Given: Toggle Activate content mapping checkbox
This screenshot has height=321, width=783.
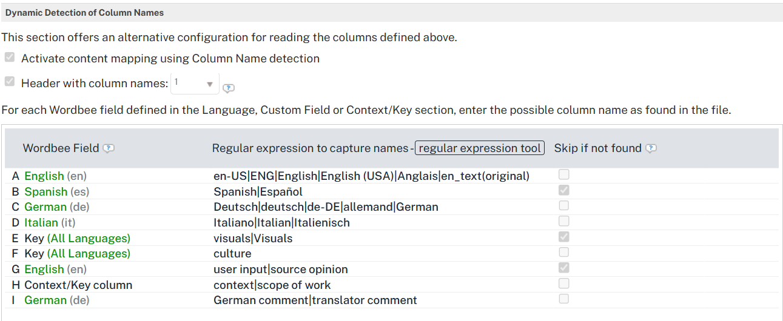Looking at the screenshot, I should [x=10, y=58].
